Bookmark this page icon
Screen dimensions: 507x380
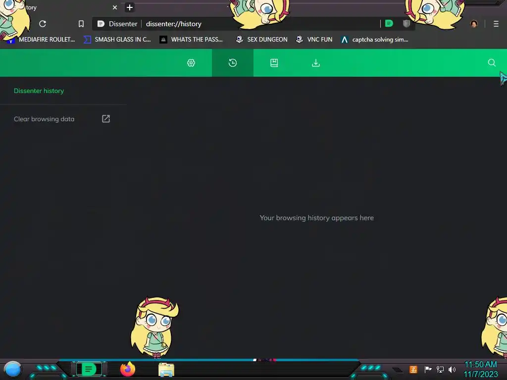pos(81,24)
